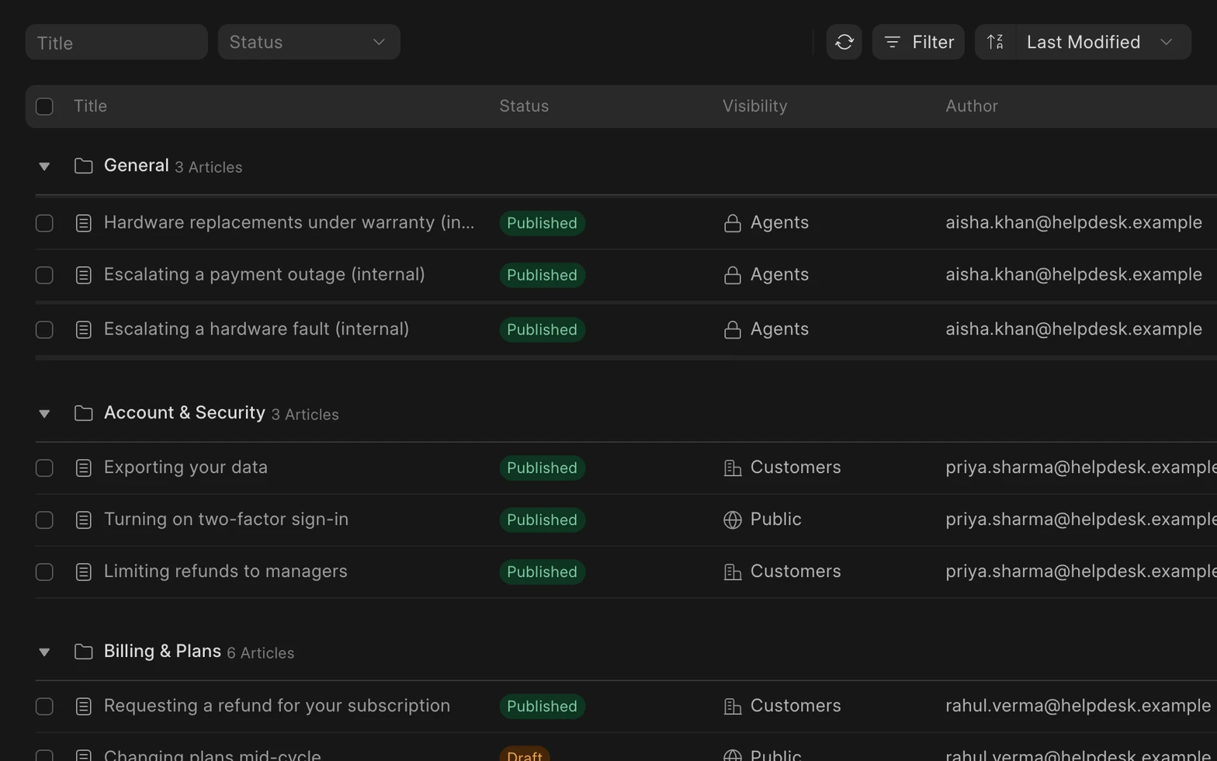Click building icon in Requesting a refund row
The image size is (1217, 761).
point(732,707)
